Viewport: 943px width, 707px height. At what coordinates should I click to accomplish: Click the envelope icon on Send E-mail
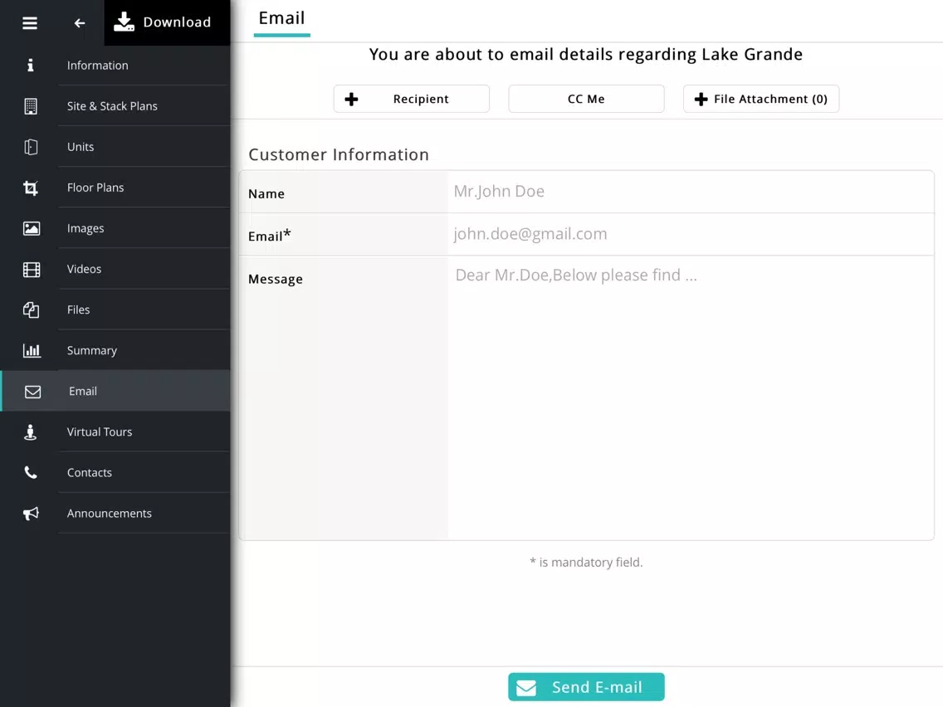(x=526, y=688)
